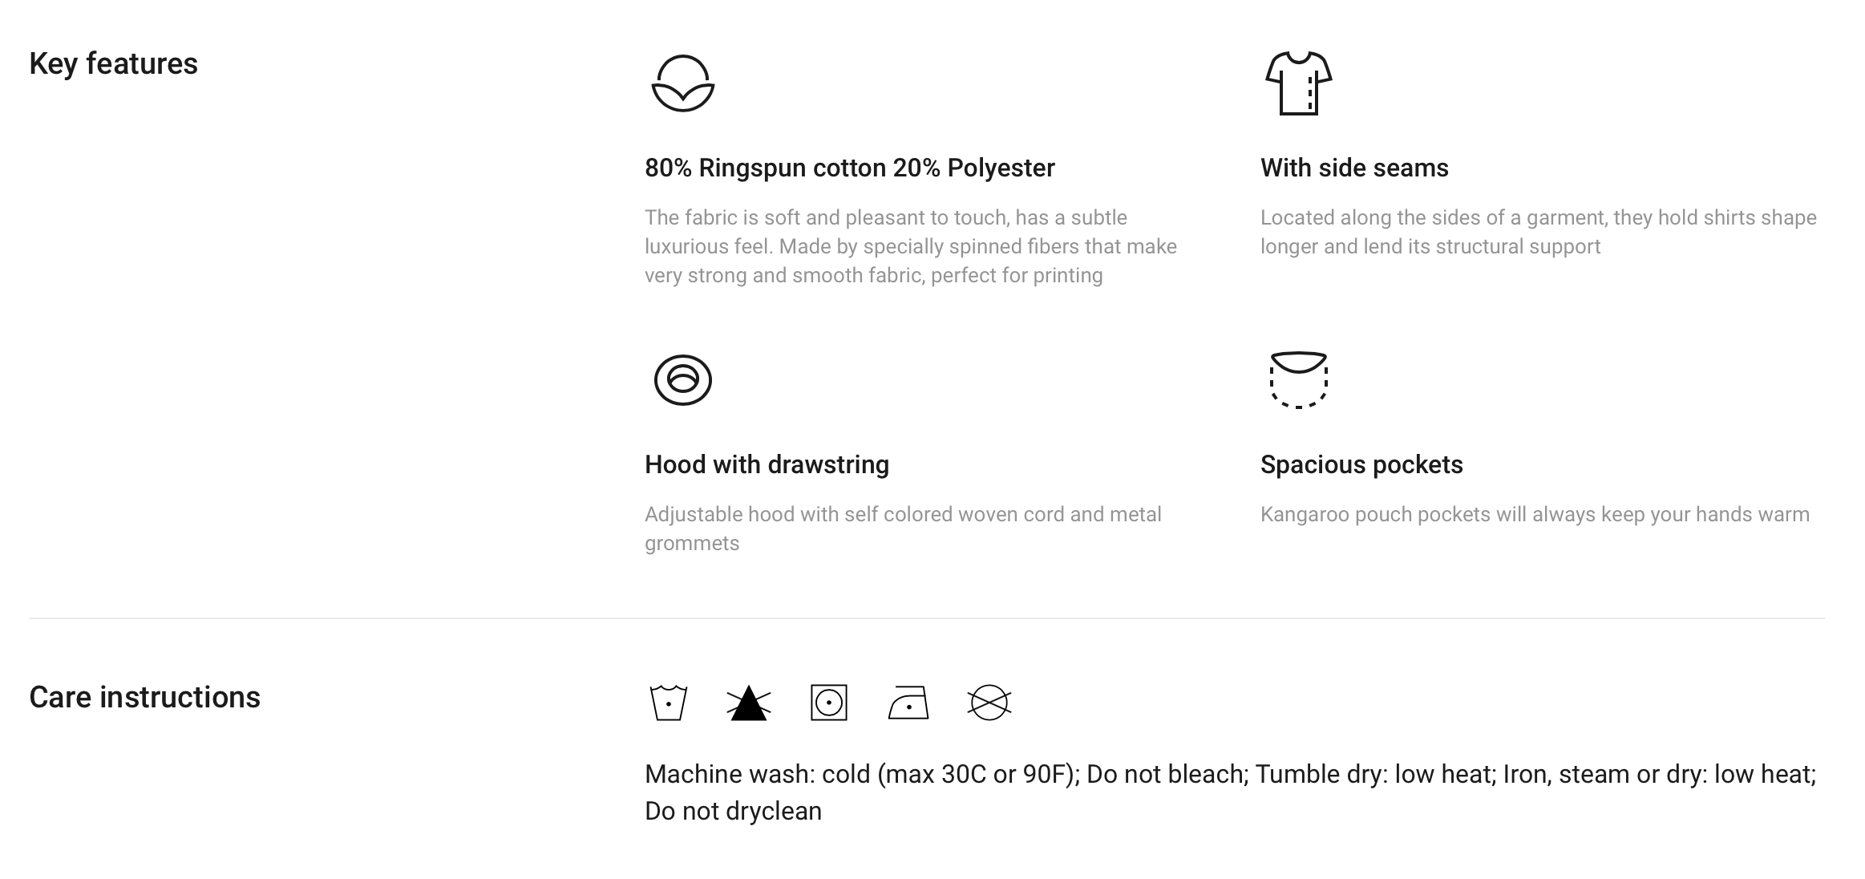Select the kangaroo pouch pockets description
This screenshot has height=879, width=1865.
click(1535, 514)
